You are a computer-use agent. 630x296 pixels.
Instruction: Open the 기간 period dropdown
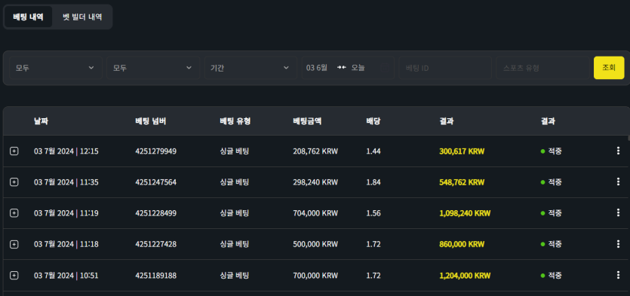250,67
